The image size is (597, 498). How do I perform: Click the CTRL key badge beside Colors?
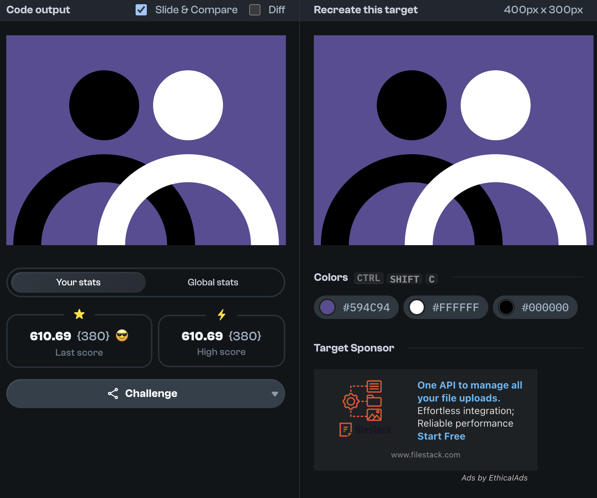pos(368,278)
